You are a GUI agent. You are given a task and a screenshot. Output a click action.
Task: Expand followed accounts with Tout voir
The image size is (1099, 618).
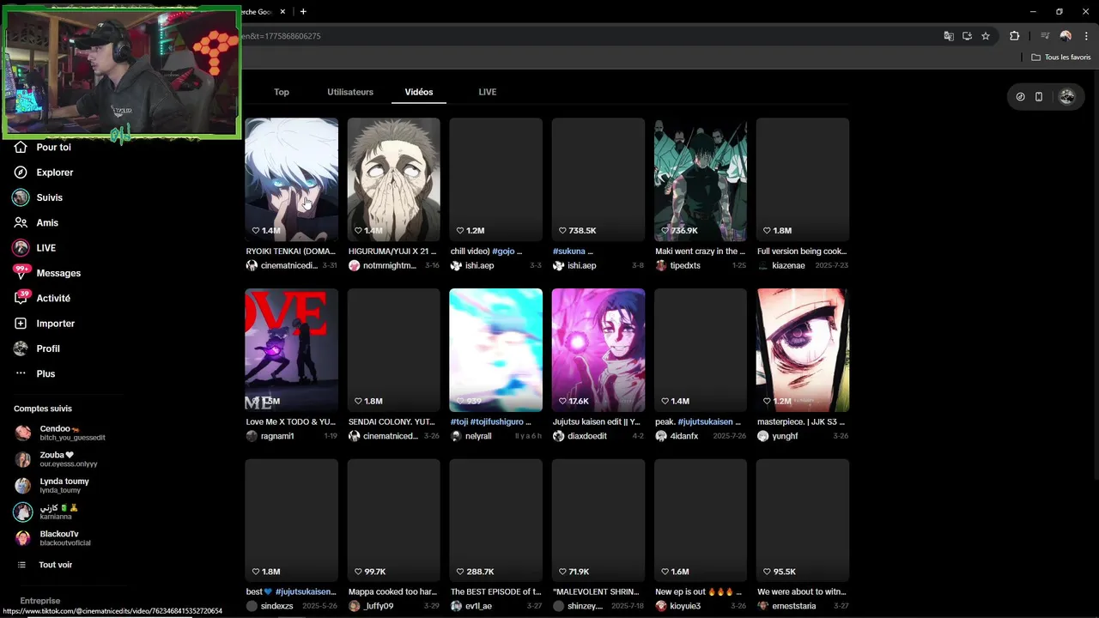tap(45, 565)
